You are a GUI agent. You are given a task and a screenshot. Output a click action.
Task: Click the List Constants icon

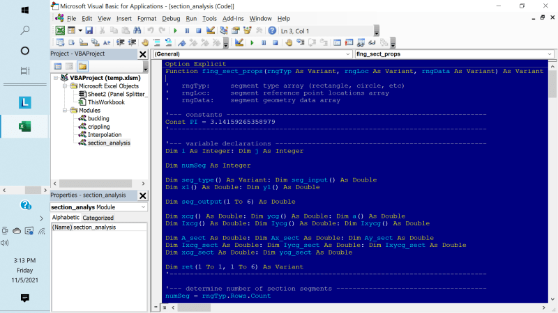click(x=72, y=42)
